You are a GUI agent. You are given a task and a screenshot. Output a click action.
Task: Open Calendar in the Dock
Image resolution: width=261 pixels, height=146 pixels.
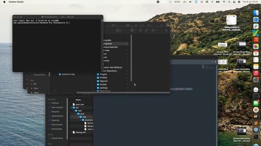256,53
